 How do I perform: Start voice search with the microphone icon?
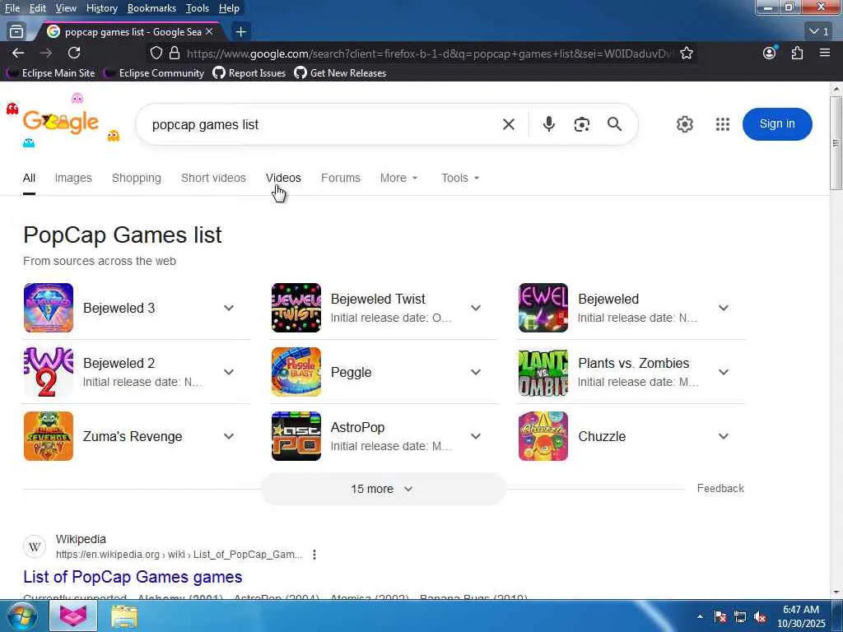548,124
